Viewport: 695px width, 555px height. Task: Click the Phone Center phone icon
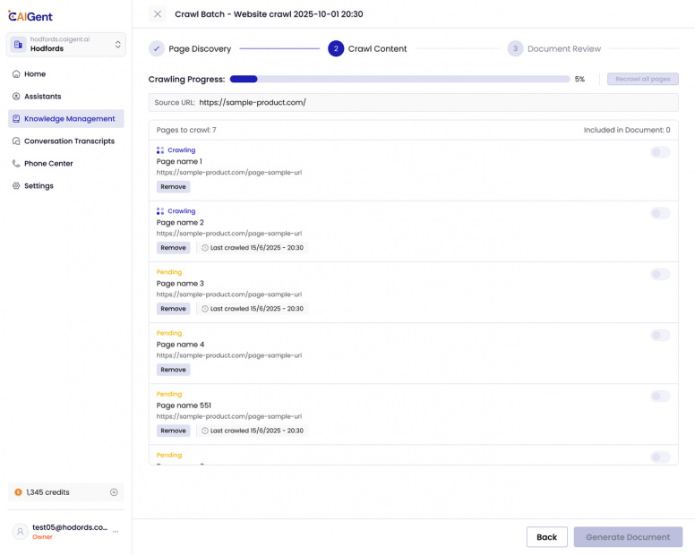[x=16, y=164]
